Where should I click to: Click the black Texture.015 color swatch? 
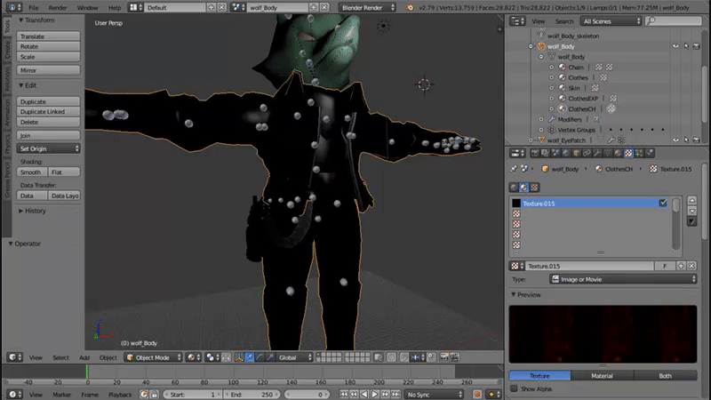[x=516, y=204]
